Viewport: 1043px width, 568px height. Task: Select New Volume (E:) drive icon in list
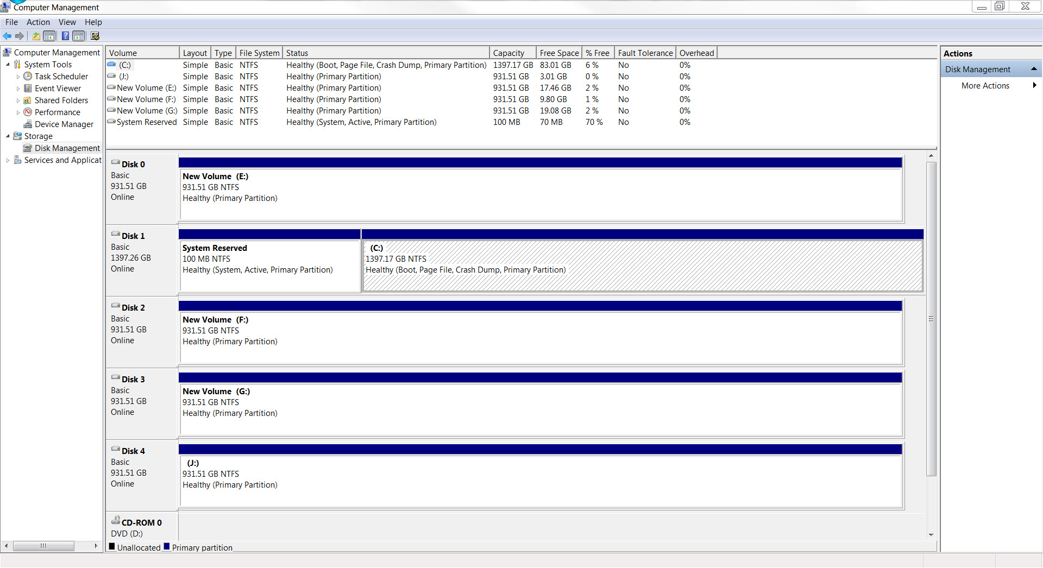click(x=111, y=87)
